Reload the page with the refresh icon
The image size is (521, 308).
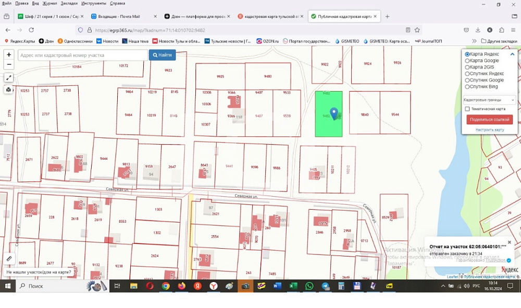[31, 30]
